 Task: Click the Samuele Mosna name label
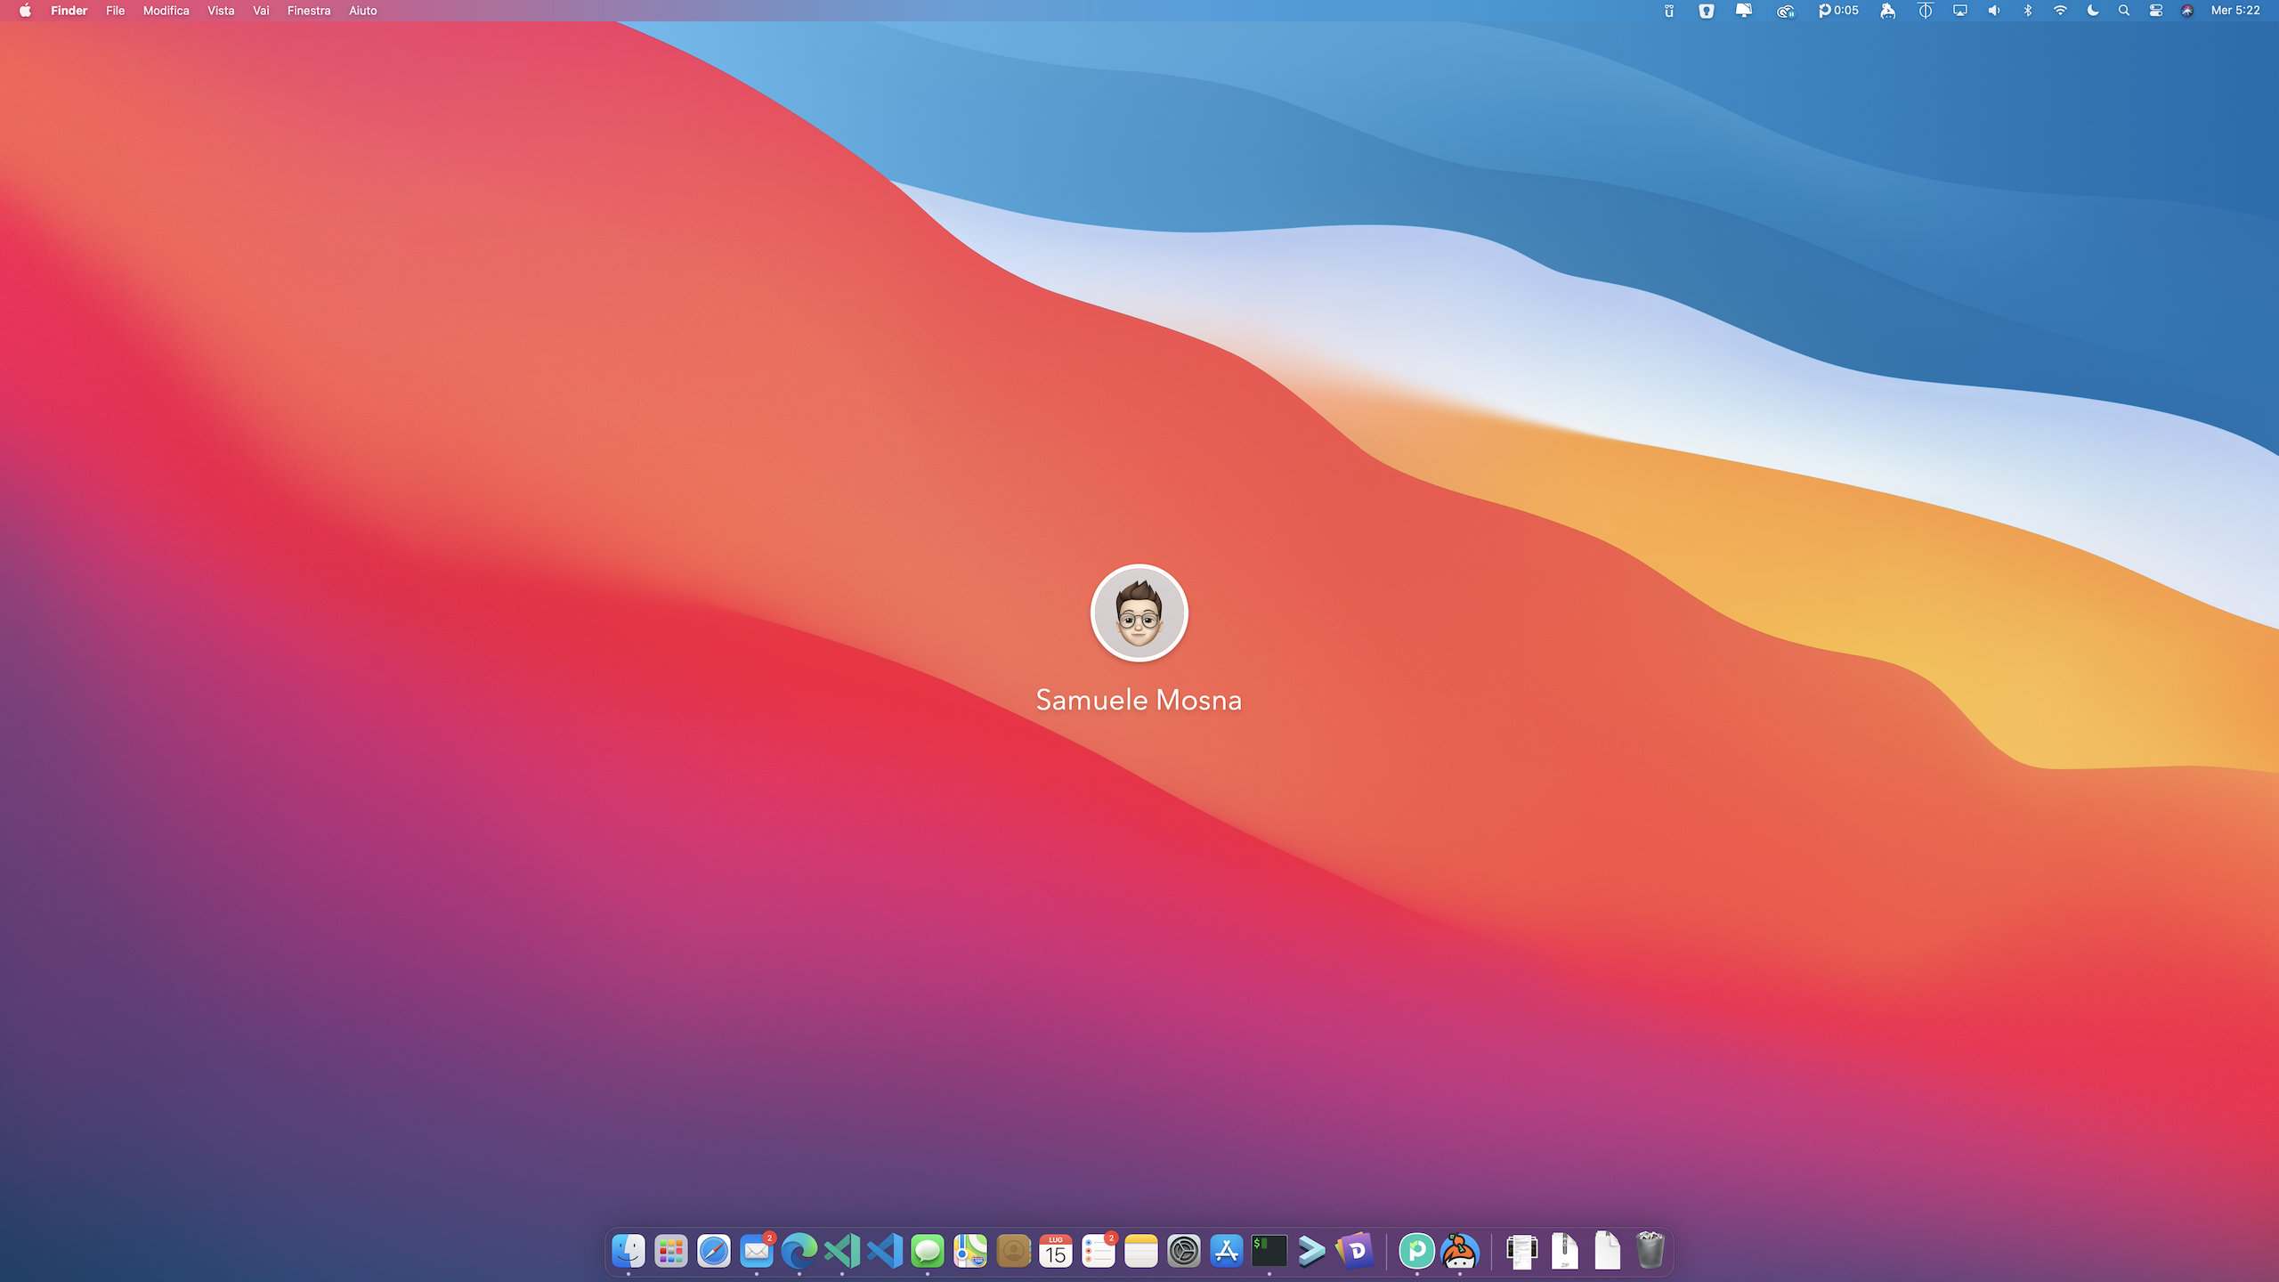[x=1139, y=700]
